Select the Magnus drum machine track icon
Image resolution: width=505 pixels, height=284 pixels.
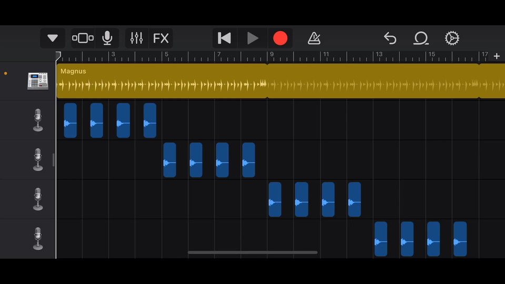[x=38, y=81]
